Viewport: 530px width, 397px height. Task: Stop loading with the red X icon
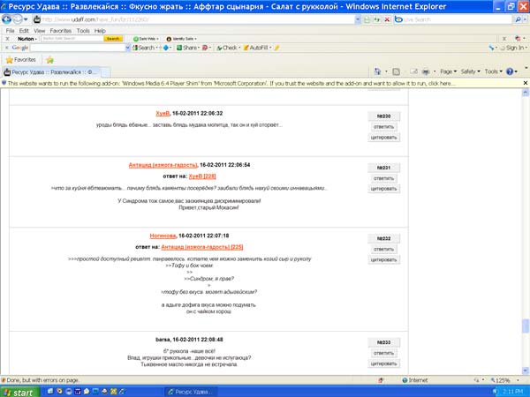(387, 19)
